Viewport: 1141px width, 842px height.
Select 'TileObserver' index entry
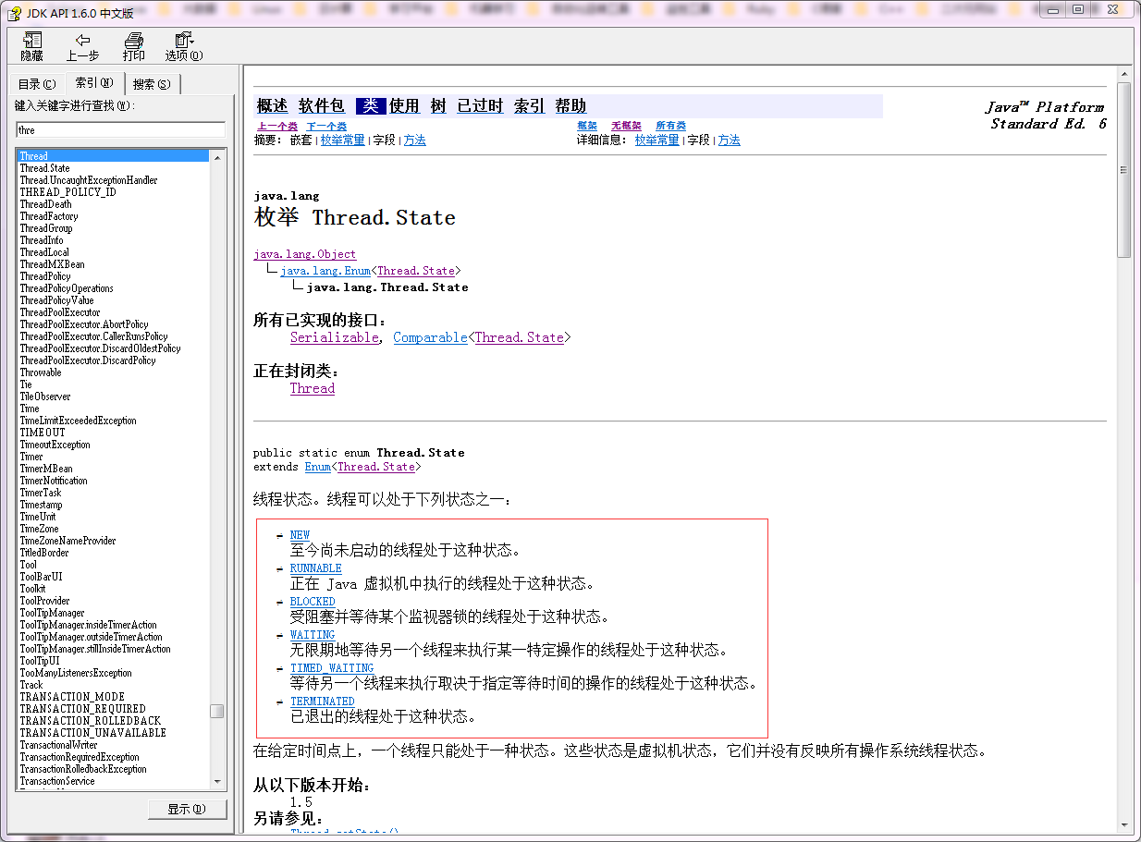(45, 397)
